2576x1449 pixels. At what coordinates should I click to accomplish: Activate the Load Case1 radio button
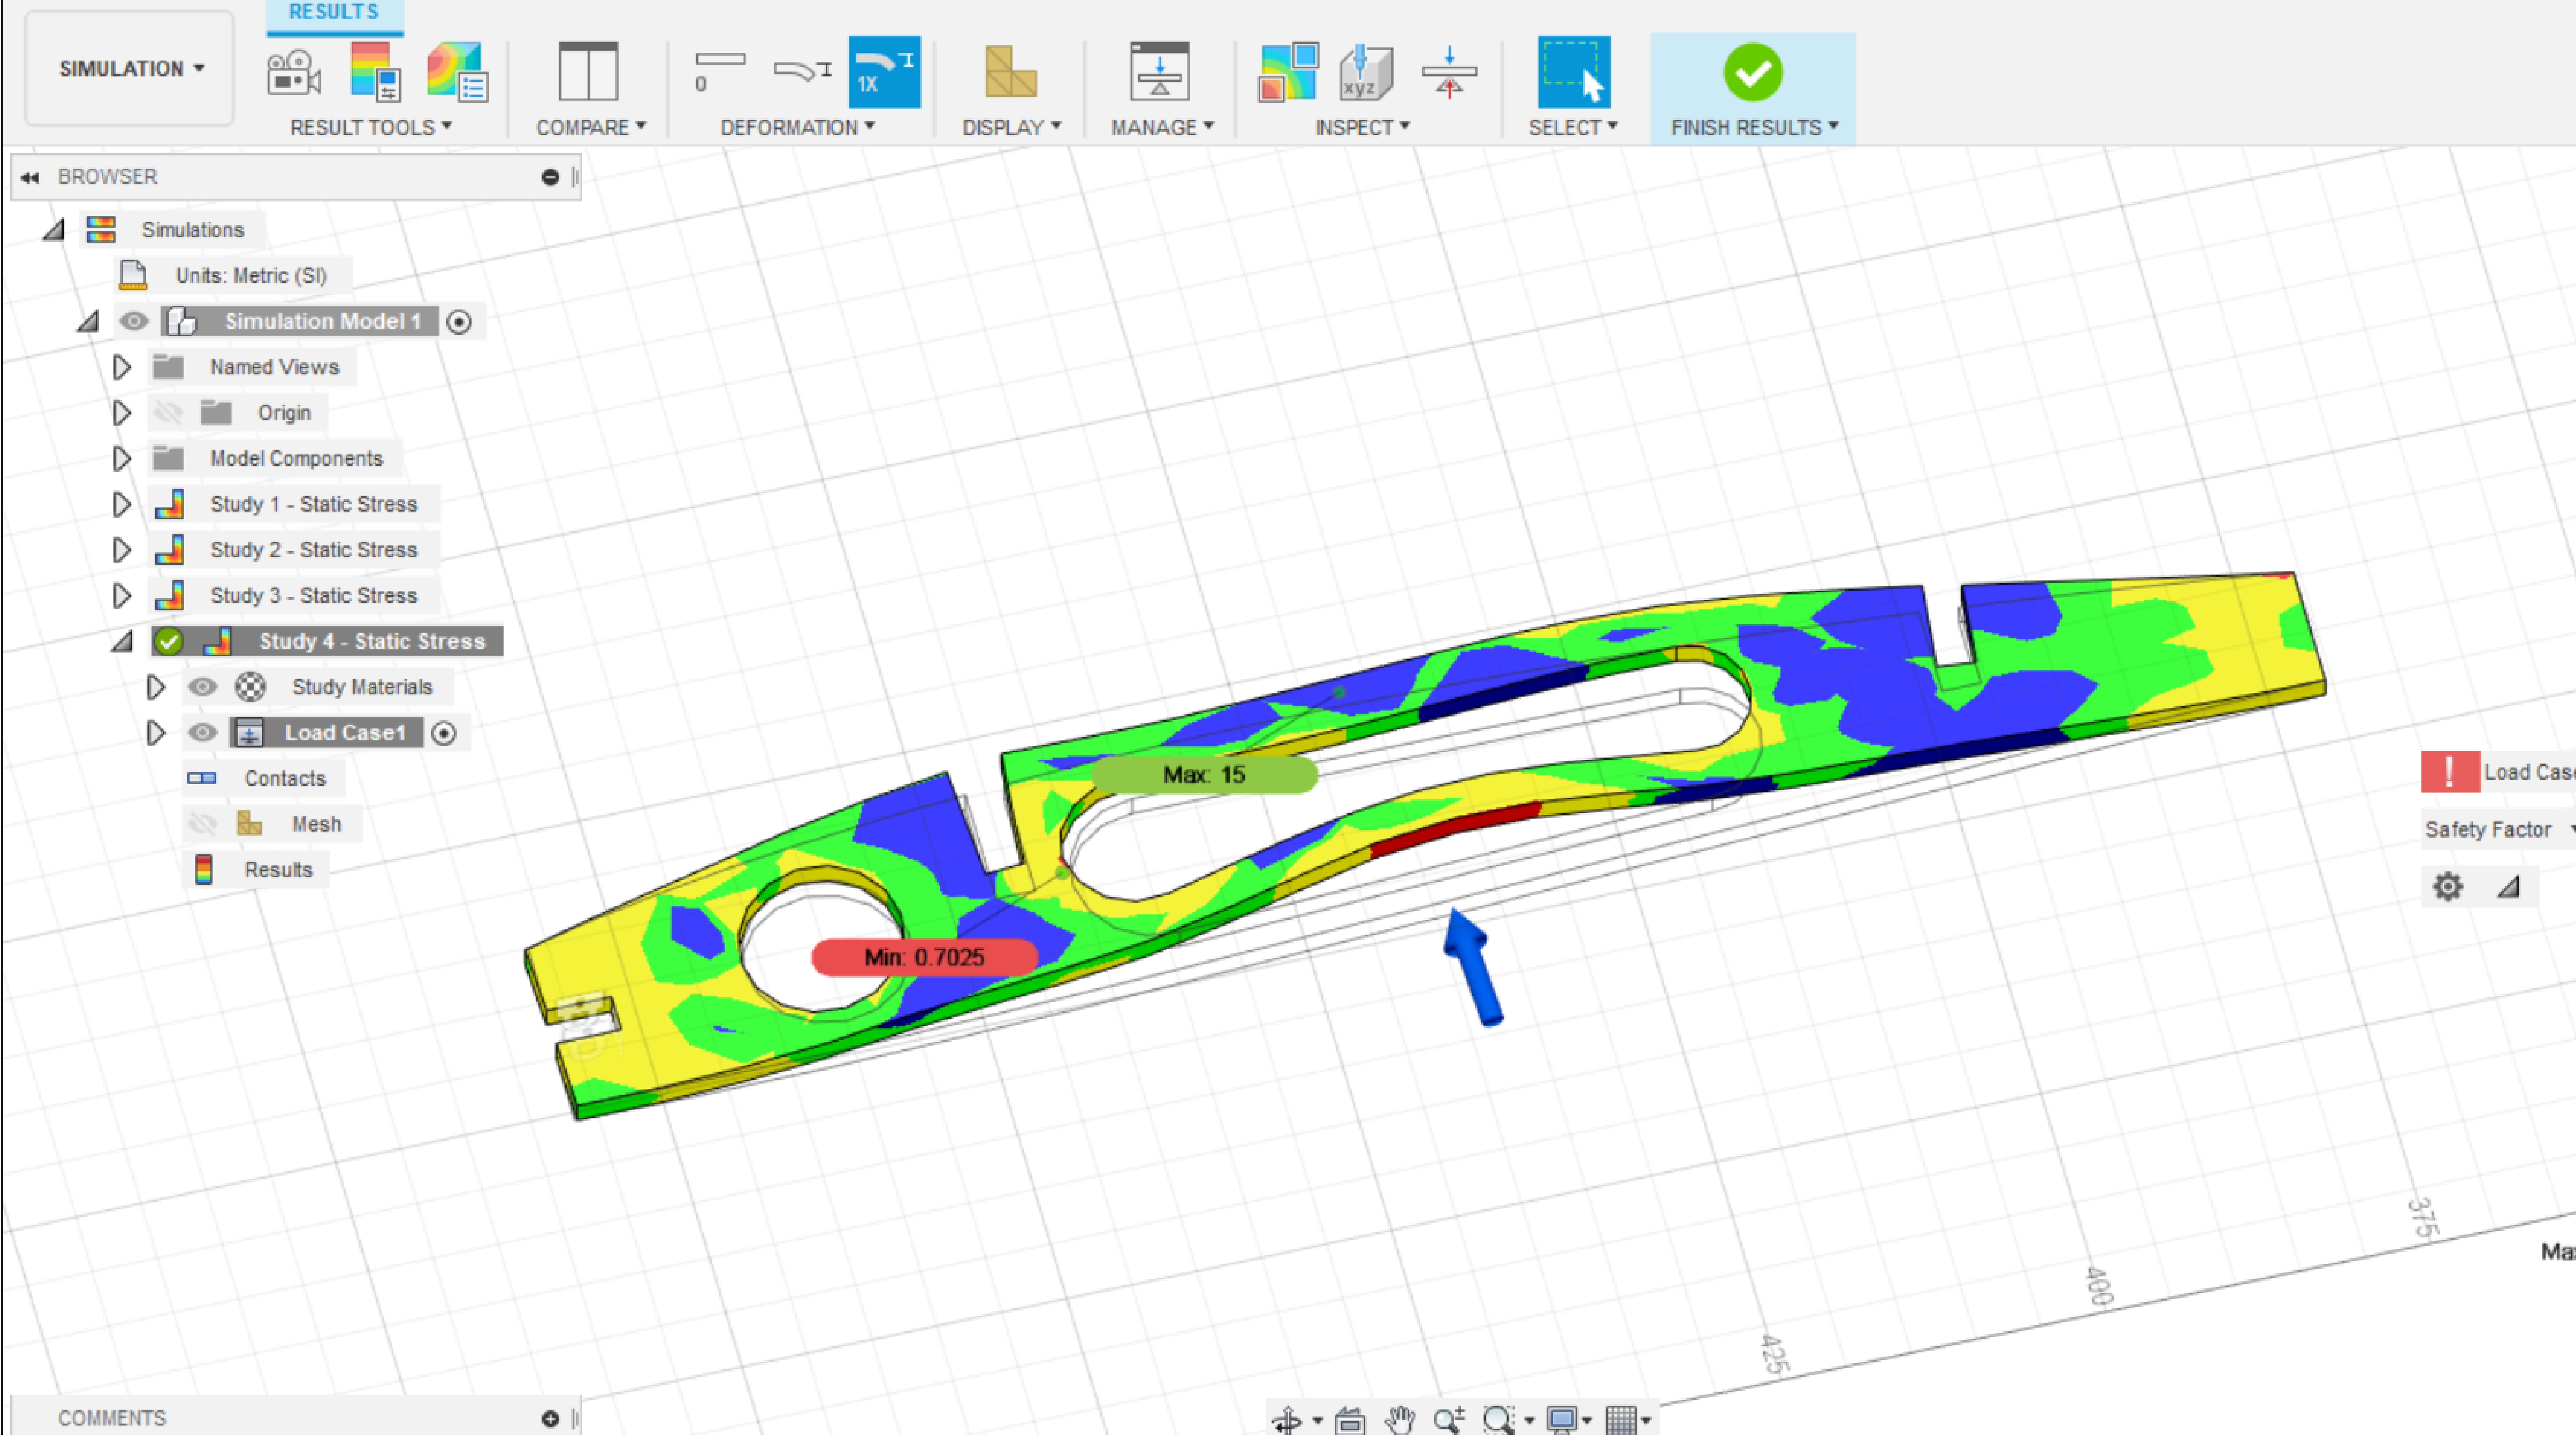point(444,733)
